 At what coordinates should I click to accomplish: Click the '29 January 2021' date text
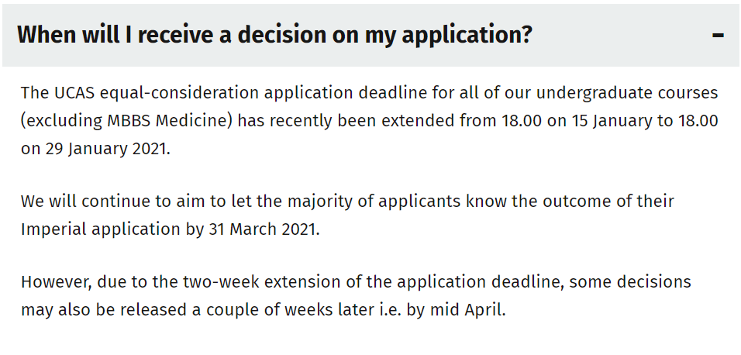pyautogui.click(x=106, y=149)
